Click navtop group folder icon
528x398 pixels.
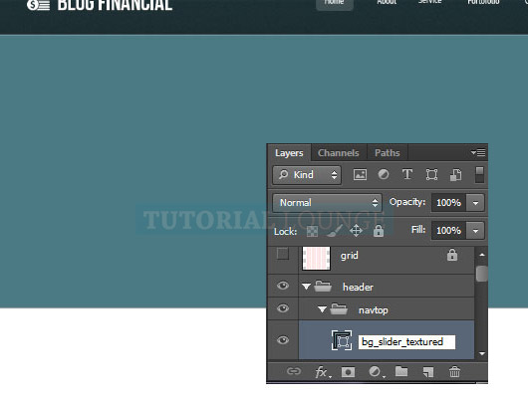(x=339, y=309)
